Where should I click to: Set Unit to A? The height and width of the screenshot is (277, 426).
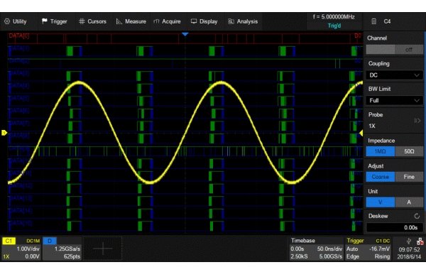click(409, 202)
